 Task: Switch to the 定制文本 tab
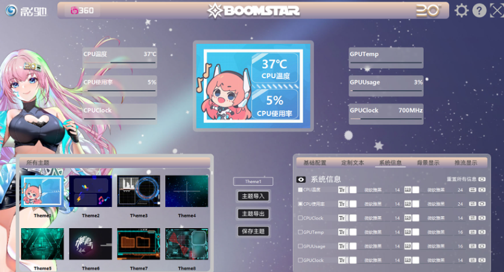click(x=353, y=162)
